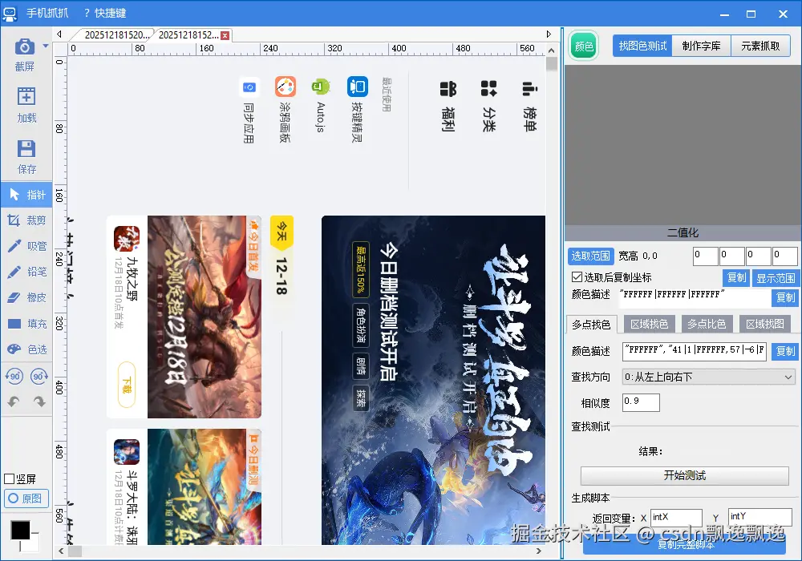Image resolution: width=802 pixels, height=561 pixels.
Task: Click the 复制完整脚本 copy script button
Action: [684, 545]
